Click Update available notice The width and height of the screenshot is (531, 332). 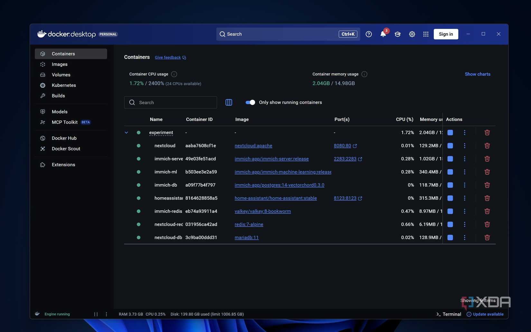point(485,314)
